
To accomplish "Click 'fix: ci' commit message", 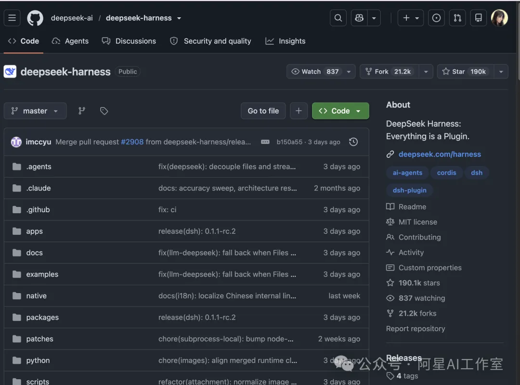I will pyautogui.click(x=167, y=209).
